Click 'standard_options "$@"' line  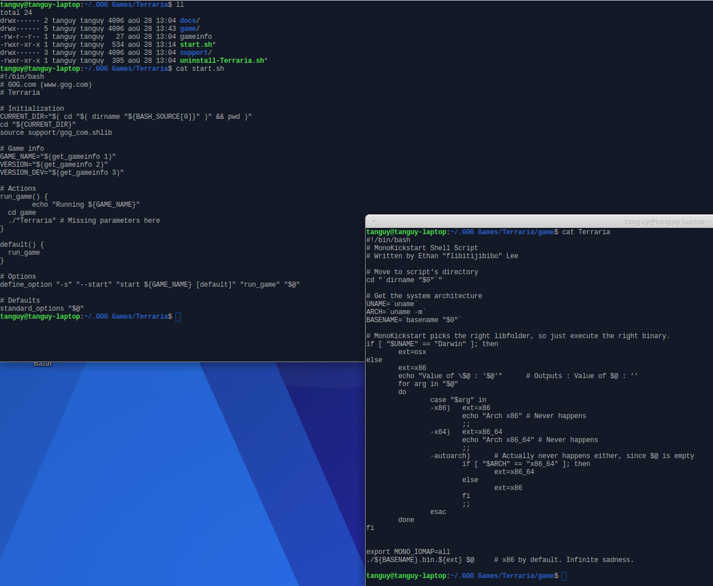42,308
